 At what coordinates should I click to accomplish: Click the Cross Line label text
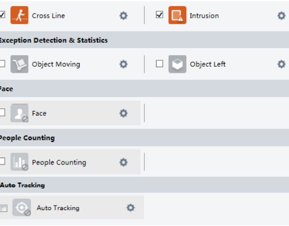pyautogui.click(x=48, y=16)
